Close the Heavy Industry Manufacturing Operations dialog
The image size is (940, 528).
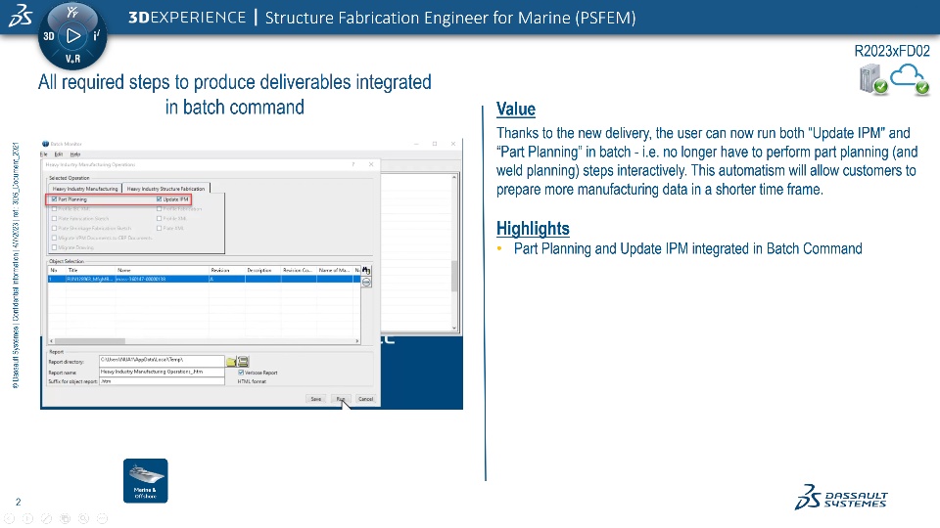371,164
